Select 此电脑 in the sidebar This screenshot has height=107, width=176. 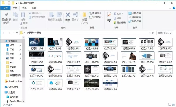click(x=10, y=93)
